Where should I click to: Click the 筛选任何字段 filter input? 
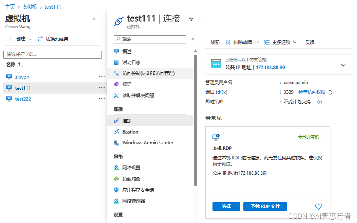[x=53, y=55]
